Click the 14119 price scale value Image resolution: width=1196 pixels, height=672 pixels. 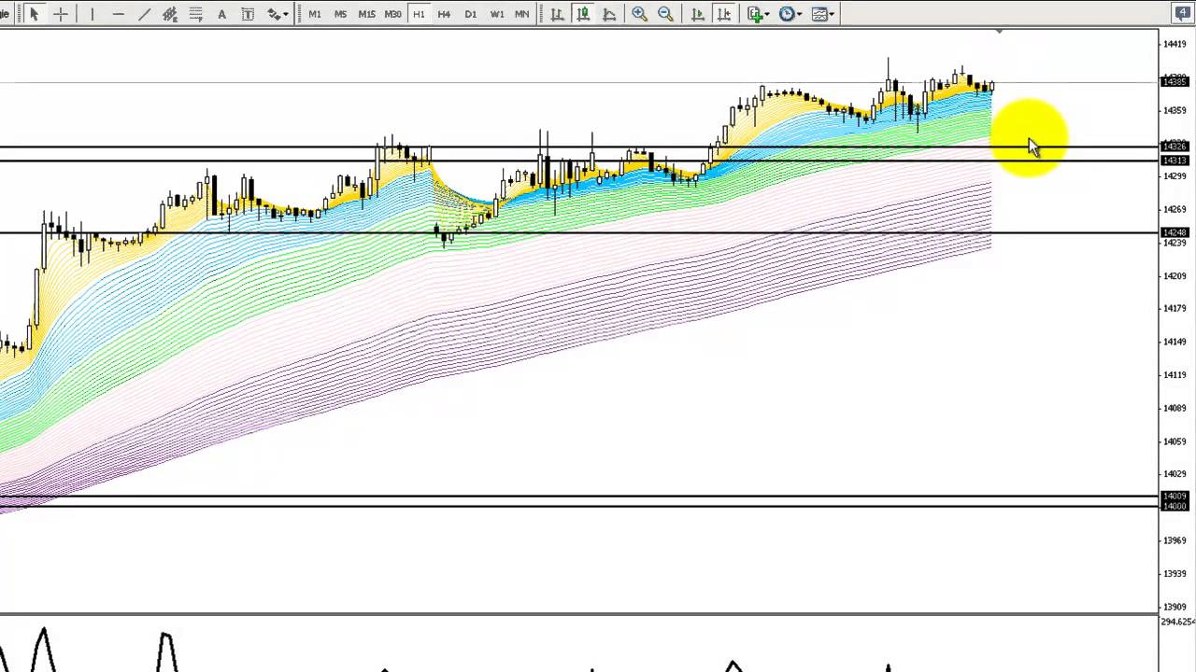click(x=1175, y=375)
